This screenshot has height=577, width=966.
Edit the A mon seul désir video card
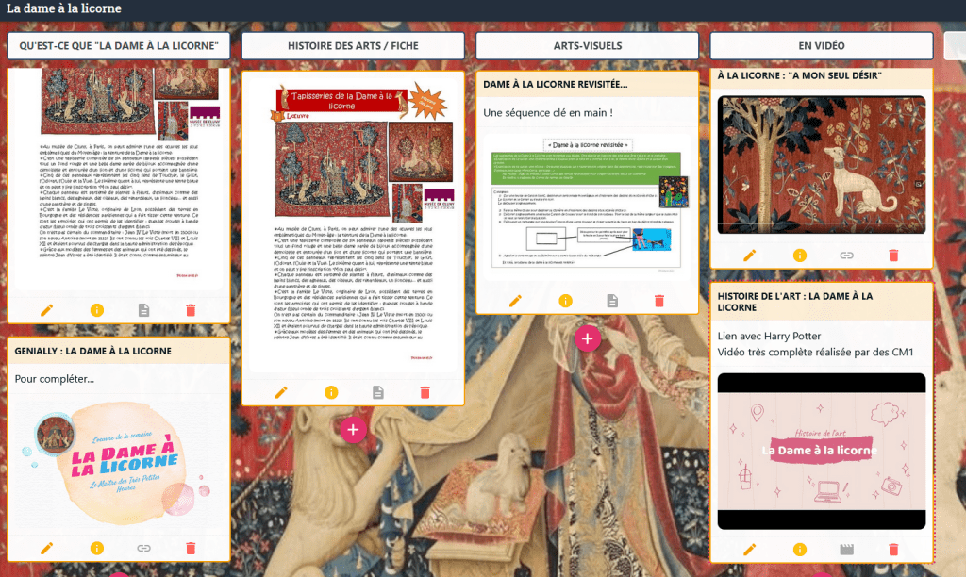click(750, 255)
